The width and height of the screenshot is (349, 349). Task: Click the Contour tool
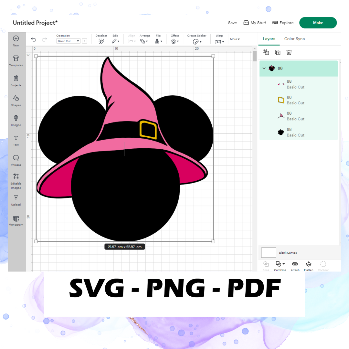pos(323,266)
